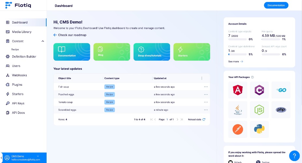Open the Scrambled eggs entry

pyautogui.click(x=67, y=110)
